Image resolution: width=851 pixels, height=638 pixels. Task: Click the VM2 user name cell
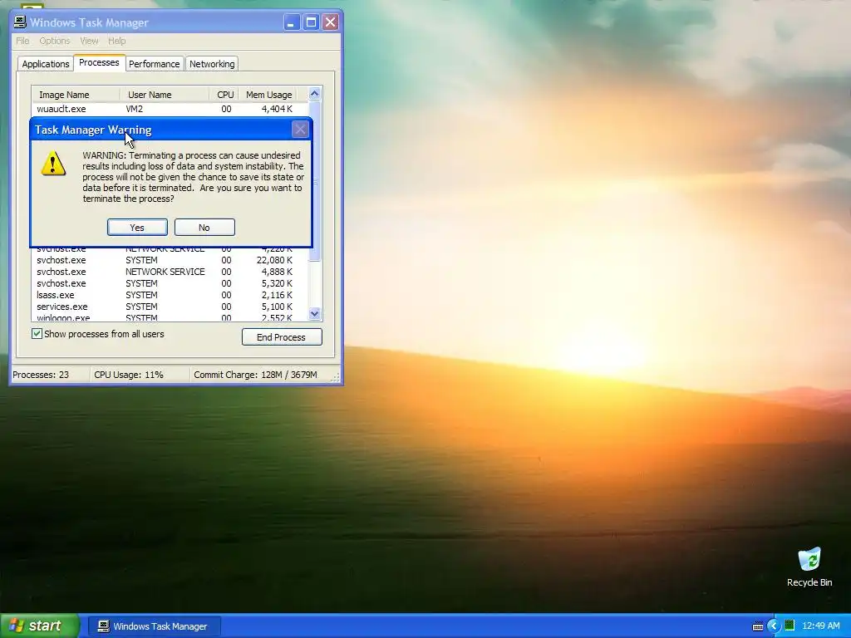pyautogui.click(x=134, y=109)
